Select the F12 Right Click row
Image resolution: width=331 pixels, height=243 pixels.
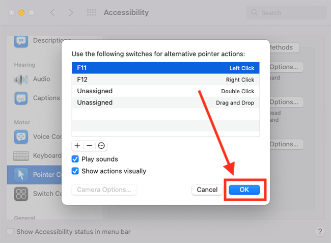point(165,79)
